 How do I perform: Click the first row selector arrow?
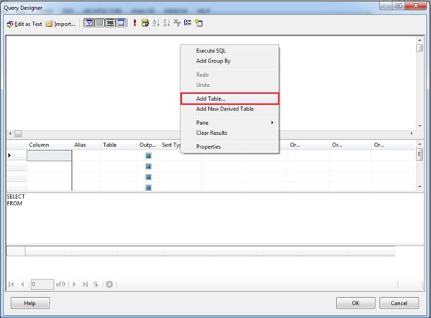[x=9, y=156]
